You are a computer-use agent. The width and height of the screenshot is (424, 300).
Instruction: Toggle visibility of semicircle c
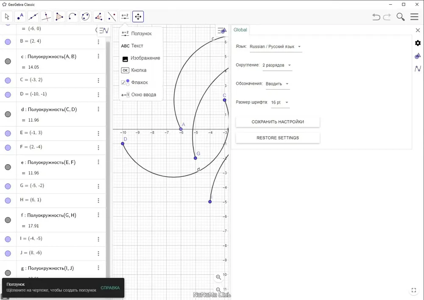click(x=8, y=61)
